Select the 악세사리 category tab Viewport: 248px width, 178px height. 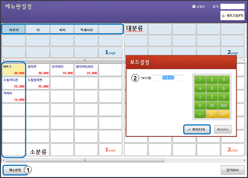coord(86,29)
